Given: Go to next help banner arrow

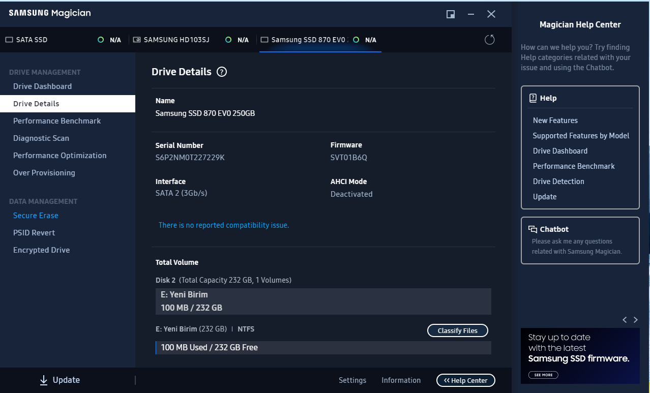Looking at the screenshot, I should [635, 320].
